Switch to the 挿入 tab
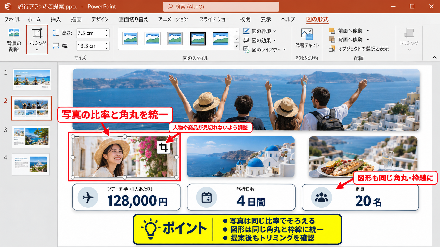Screen dimensions: 440x247 pos(56,19)
